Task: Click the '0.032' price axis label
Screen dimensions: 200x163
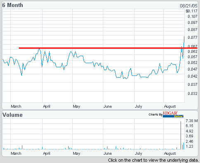Action: click(193, 94)
